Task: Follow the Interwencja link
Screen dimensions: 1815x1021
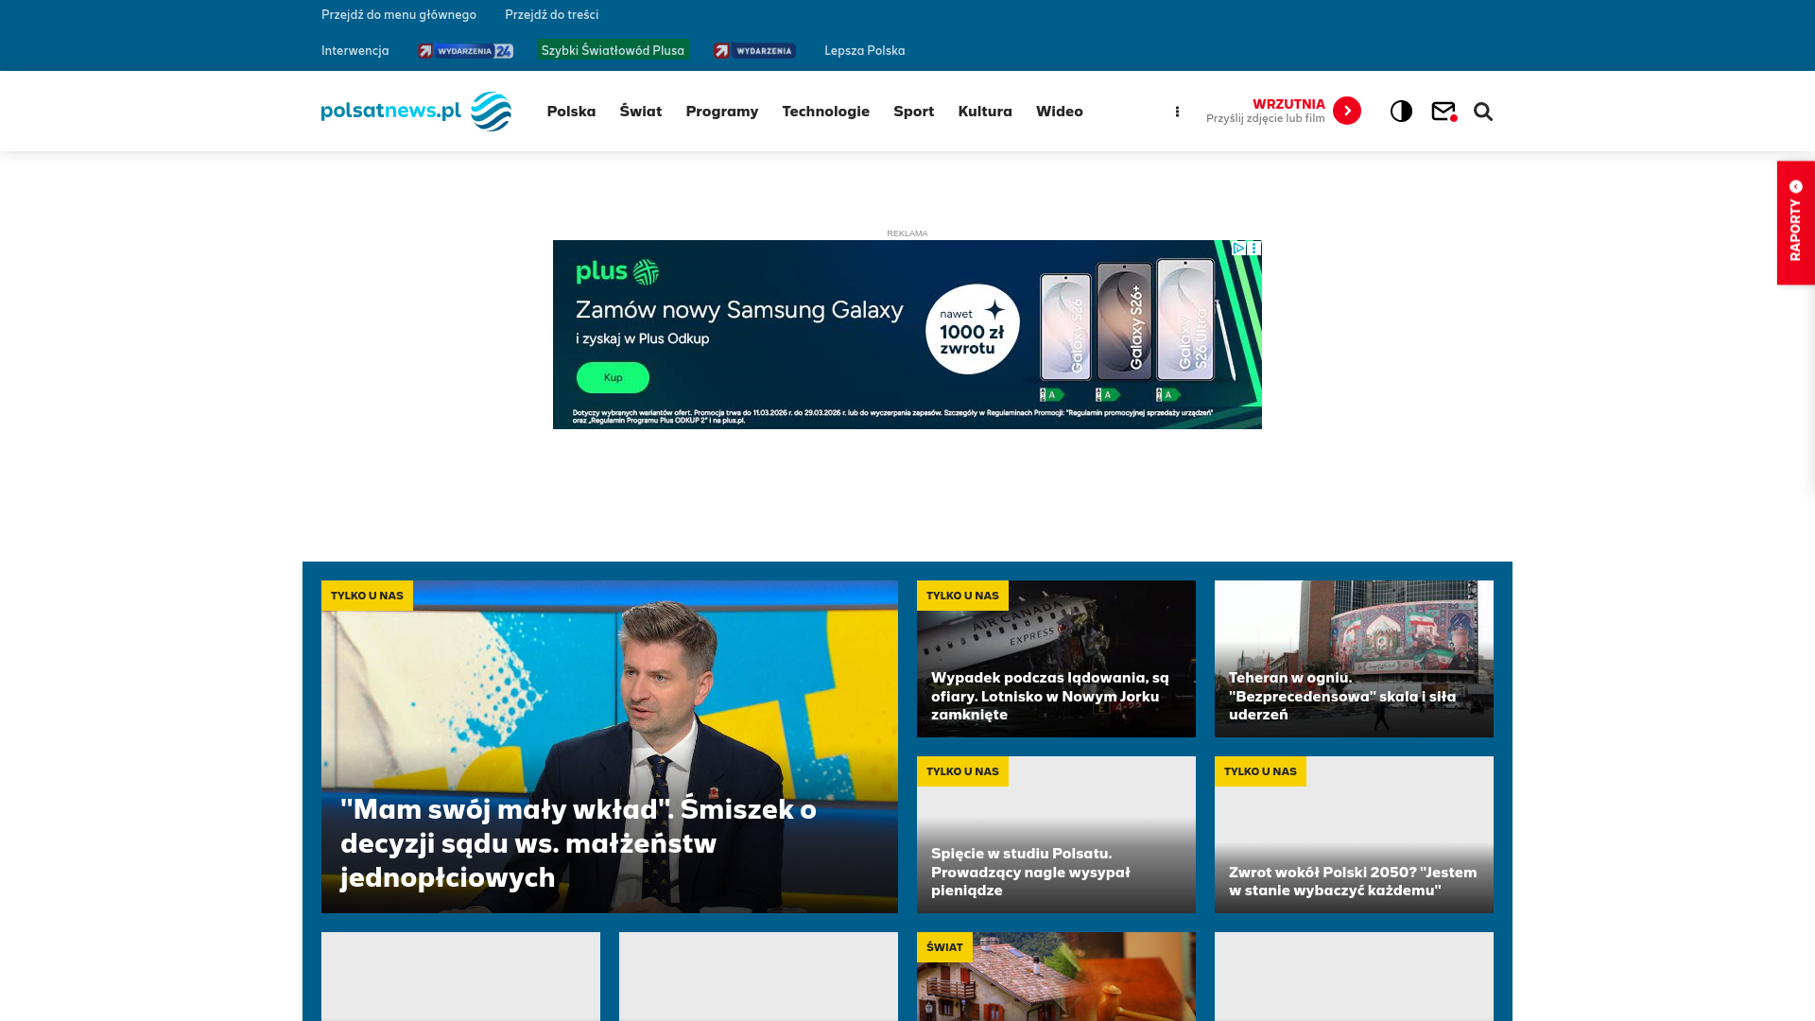Action: pyautogui.click(x=355, y=51)
